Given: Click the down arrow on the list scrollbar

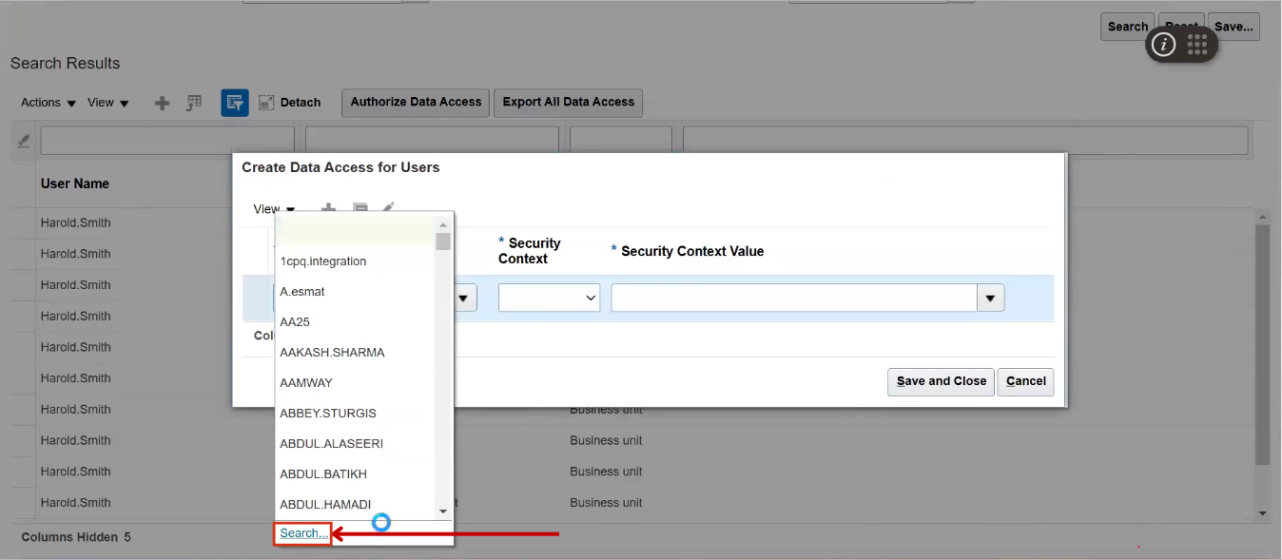Looking at the screenshot, I should [x=442, y=510].
